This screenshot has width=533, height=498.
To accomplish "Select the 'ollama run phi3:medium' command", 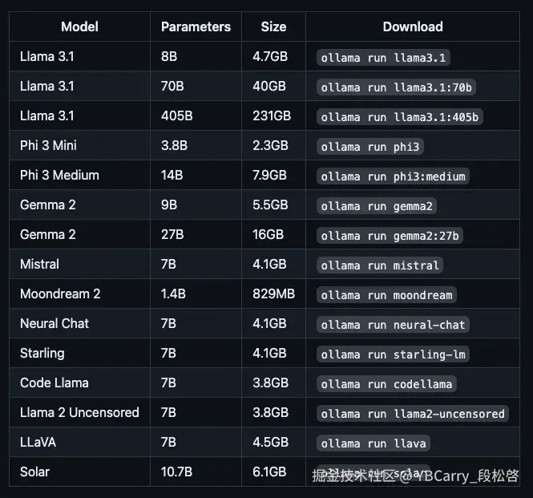I will 393,176.
